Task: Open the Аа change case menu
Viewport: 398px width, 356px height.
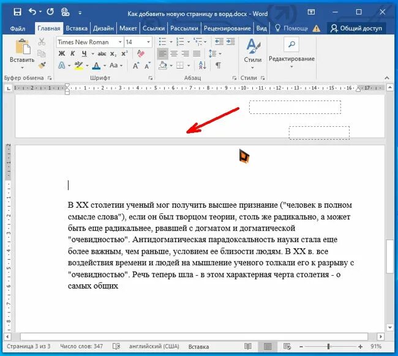Action: [x=116, y=66]
